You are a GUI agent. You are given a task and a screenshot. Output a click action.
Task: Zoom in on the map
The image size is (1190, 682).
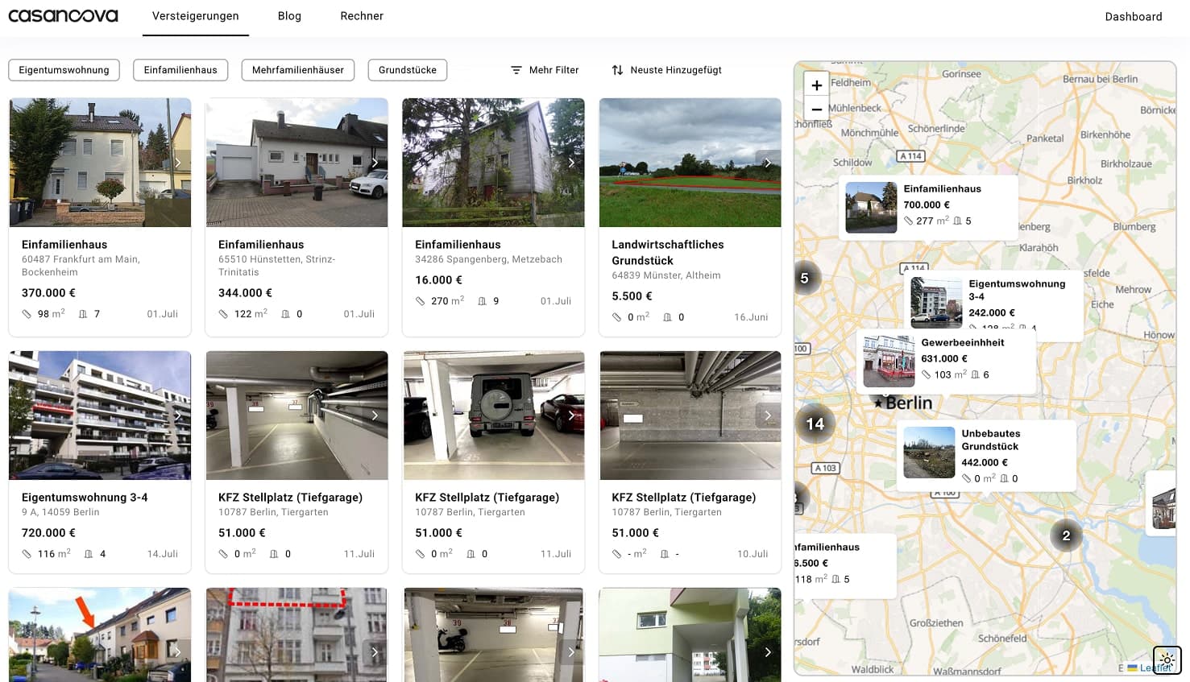coord(816,85)
